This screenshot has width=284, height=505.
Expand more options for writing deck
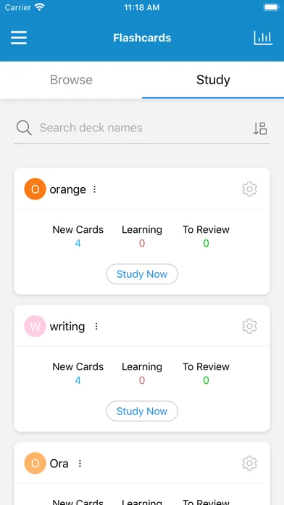pos(96,327)
